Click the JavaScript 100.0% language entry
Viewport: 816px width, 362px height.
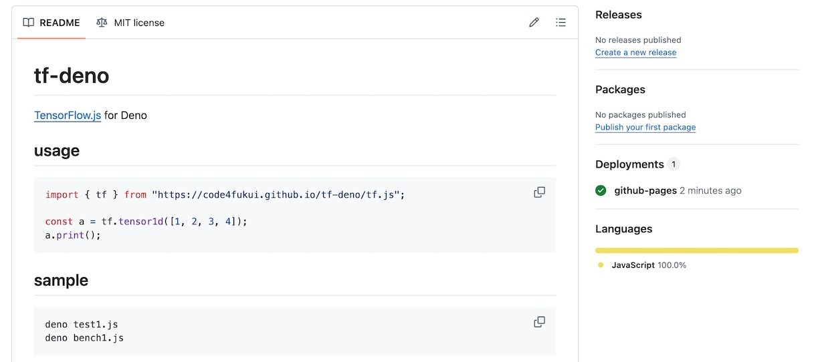tap(648, 265)
